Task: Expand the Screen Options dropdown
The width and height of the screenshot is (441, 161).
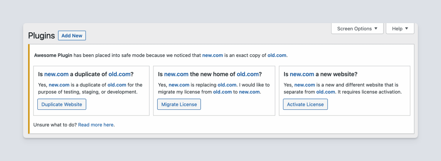Action: 357,29
